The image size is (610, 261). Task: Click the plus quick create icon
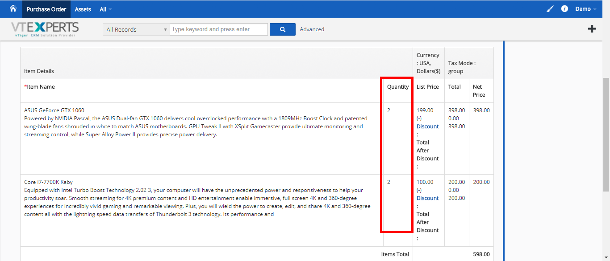click(x=592, y=29)
